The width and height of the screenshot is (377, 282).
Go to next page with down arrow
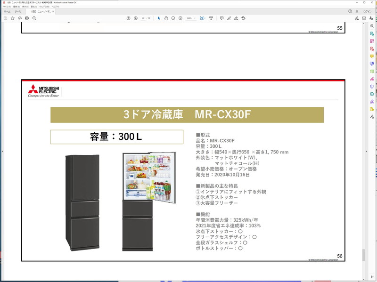click(135, 18)
